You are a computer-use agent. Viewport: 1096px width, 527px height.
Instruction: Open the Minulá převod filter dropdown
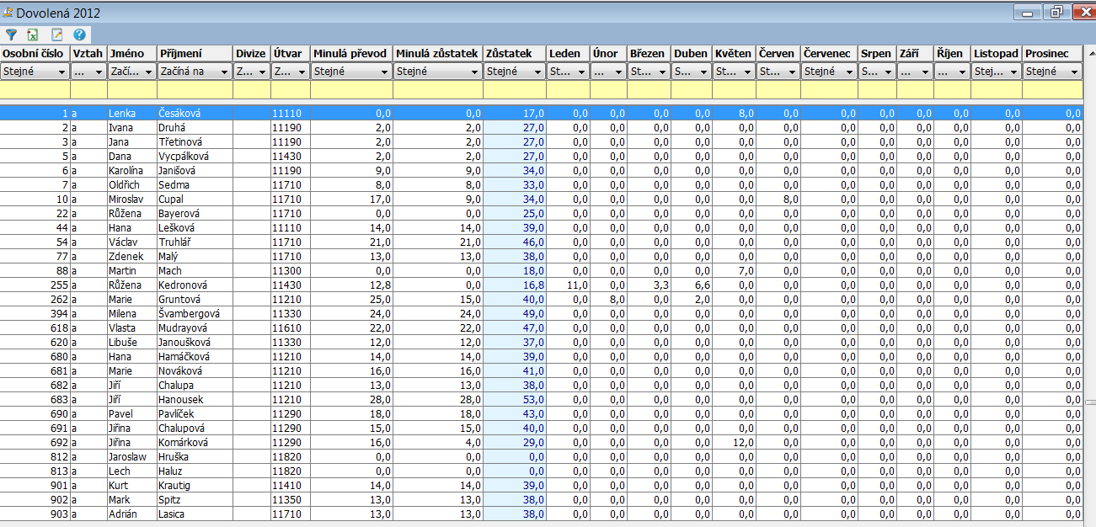[x=384, y=72]
